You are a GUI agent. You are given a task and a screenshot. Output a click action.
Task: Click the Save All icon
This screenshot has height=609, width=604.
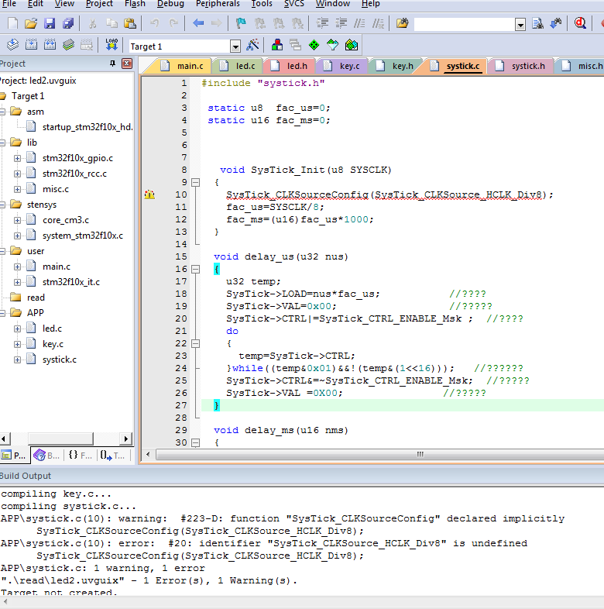click(x=68, y=23)
